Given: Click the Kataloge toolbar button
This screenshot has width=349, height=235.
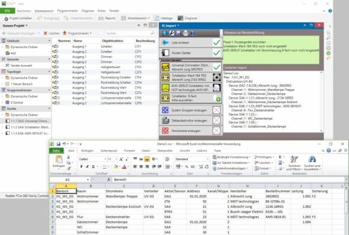Looking at the screenshot, I should [x=164, y=18].
